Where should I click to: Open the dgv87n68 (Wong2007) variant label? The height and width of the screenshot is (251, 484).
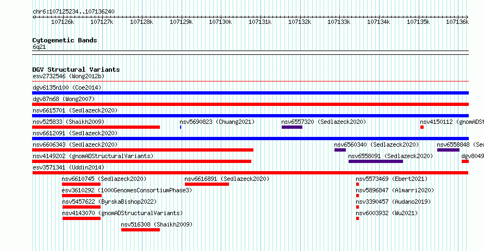64,99
